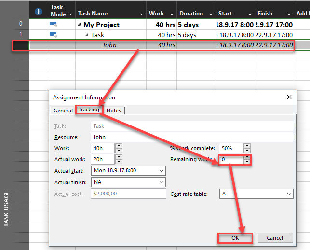Select the Tracking tab

89,110
